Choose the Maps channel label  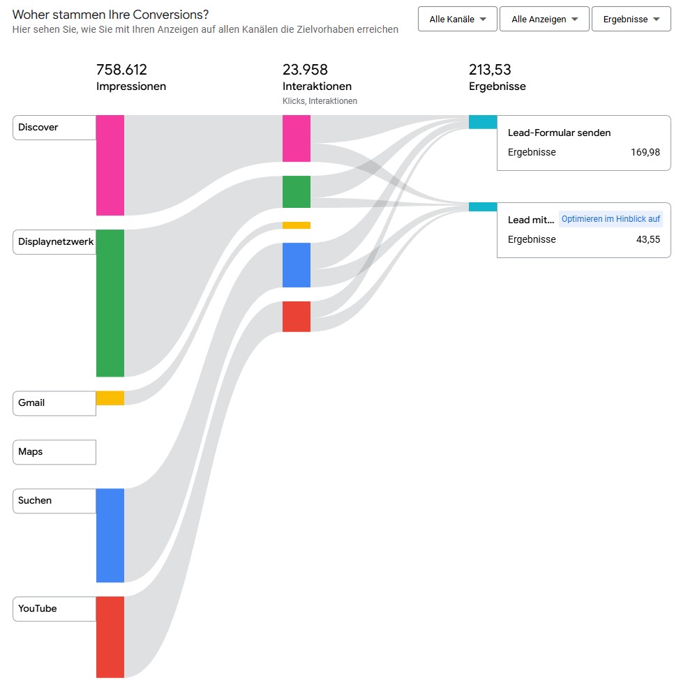(x=54, y=452)
